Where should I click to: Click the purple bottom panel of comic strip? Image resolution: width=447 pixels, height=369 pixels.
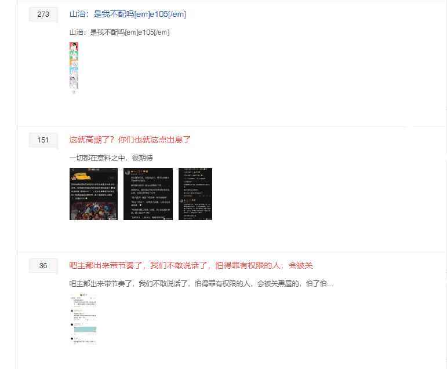coord(74,82)
